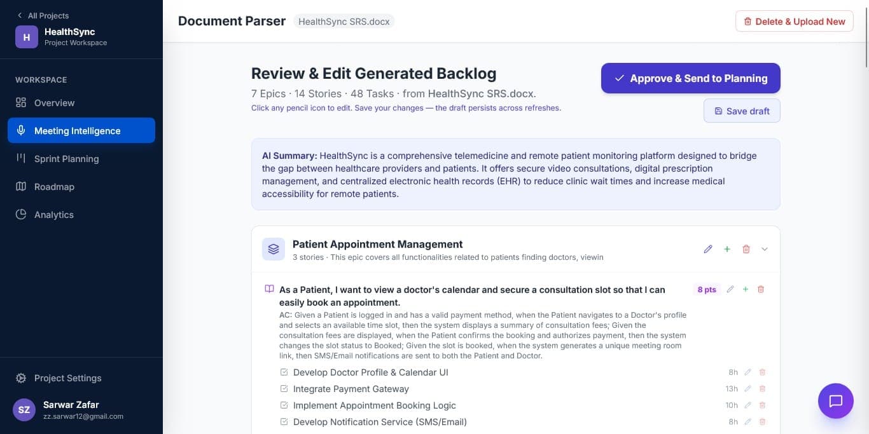Edit Develop Notification Service task
Image resolution: width=869 pixels, height=434 pixels.
pos(747,422)
